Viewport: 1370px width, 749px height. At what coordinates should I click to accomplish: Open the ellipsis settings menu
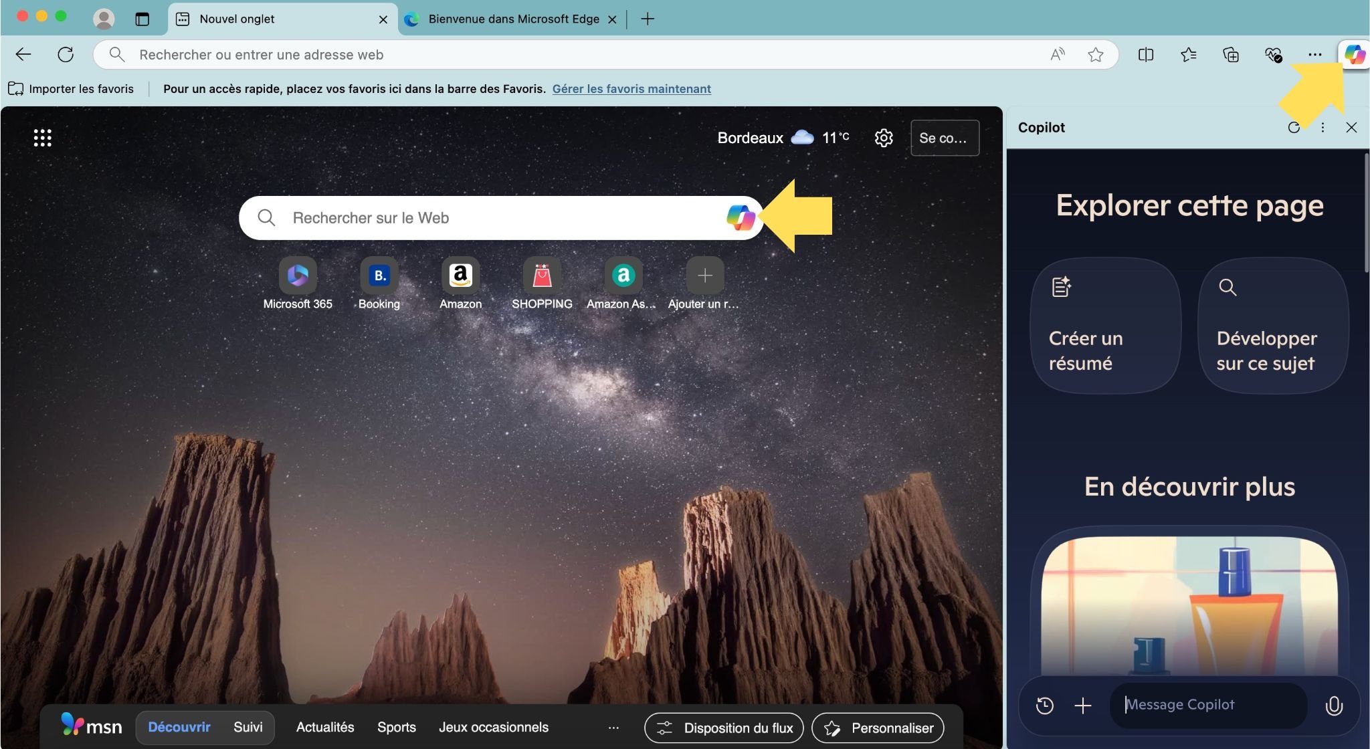pos(1315,54)
